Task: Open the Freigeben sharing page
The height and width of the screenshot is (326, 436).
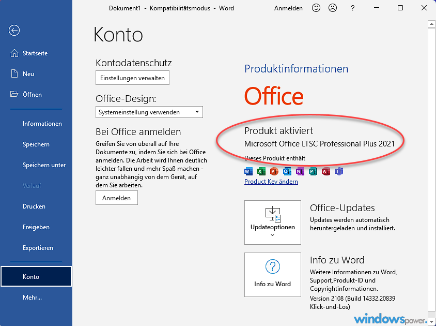Action: point(36,227)
